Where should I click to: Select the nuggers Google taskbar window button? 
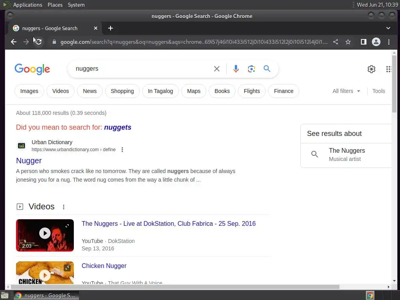46,295
